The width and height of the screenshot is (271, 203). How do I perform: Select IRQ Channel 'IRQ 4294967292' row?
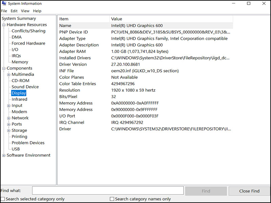146,122
